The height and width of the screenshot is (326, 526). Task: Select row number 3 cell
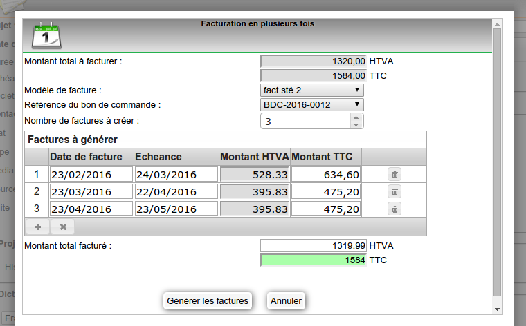tap(37, 209)
